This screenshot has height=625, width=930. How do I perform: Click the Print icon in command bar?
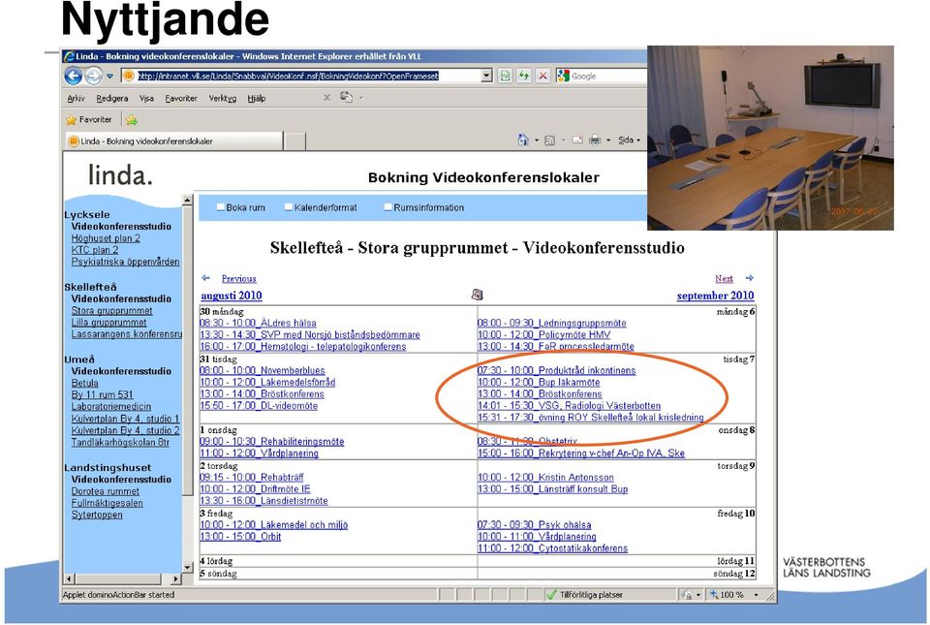(x=595, y=141)
